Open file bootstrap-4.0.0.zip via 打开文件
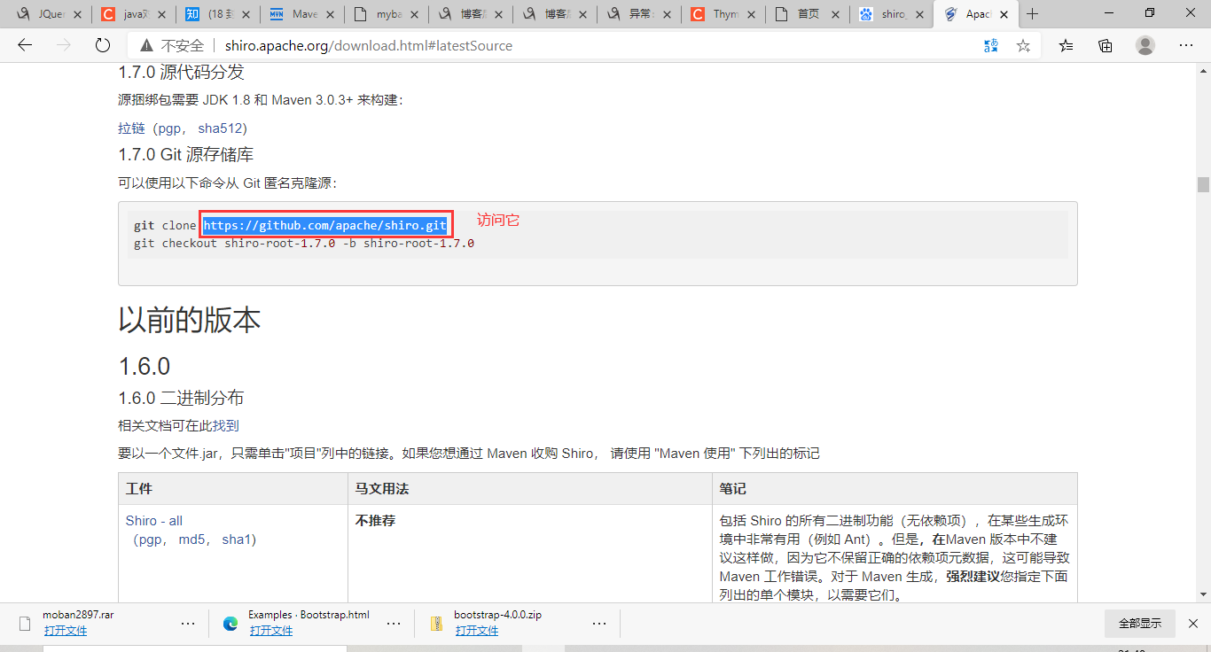This screenshot has width=1211, height=652. click(x=477, y=631)
